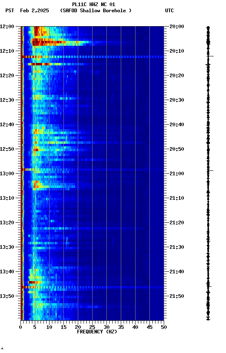Click the 12:20 PST time label
This screenshot has height=353, width=226.
[7, 76]
